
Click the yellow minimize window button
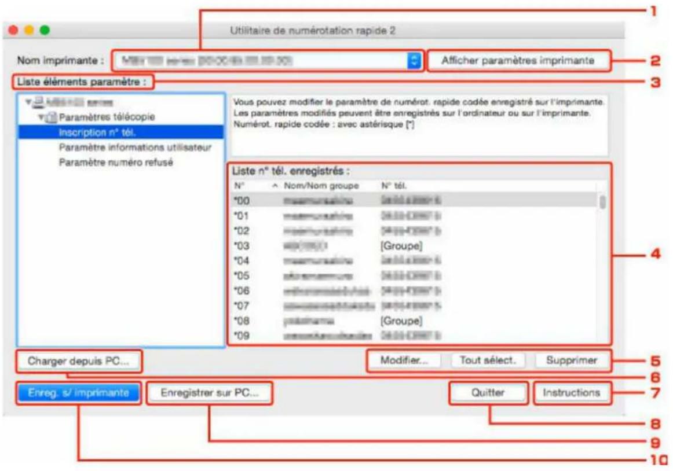[x=29, y=30]
